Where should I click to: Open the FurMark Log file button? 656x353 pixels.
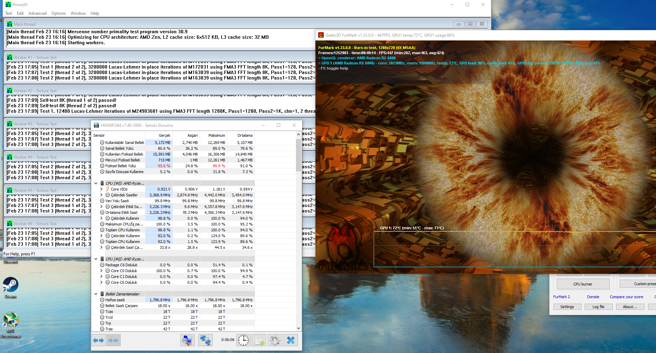(x=598, y=307)
